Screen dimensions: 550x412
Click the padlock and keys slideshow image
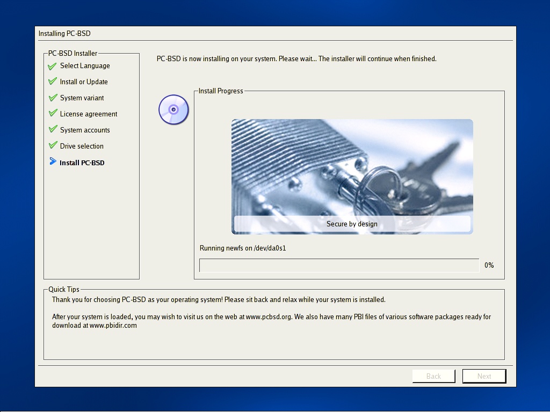coord(352,176)
